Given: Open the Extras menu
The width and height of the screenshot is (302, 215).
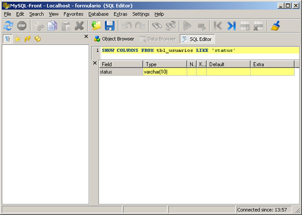Looking at the screenshot, I should tap(120, 14).
